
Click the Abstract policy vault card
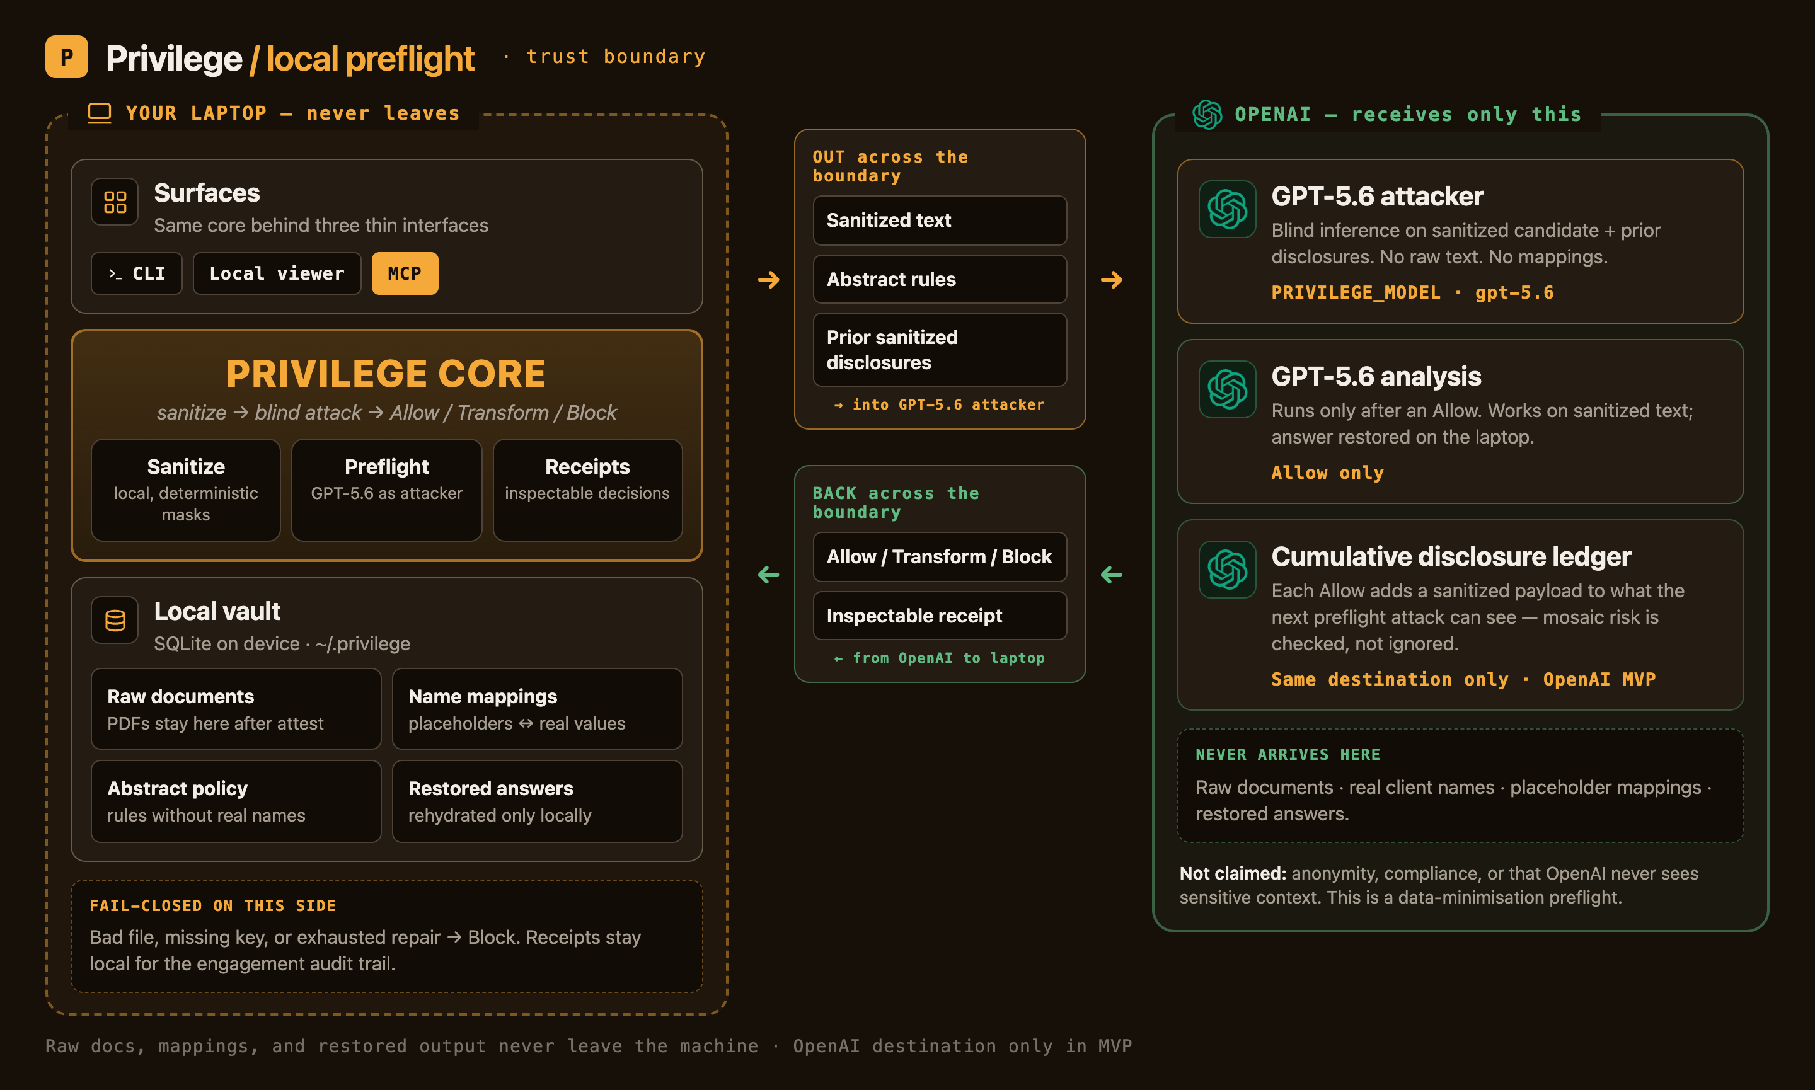pos(236,801)
